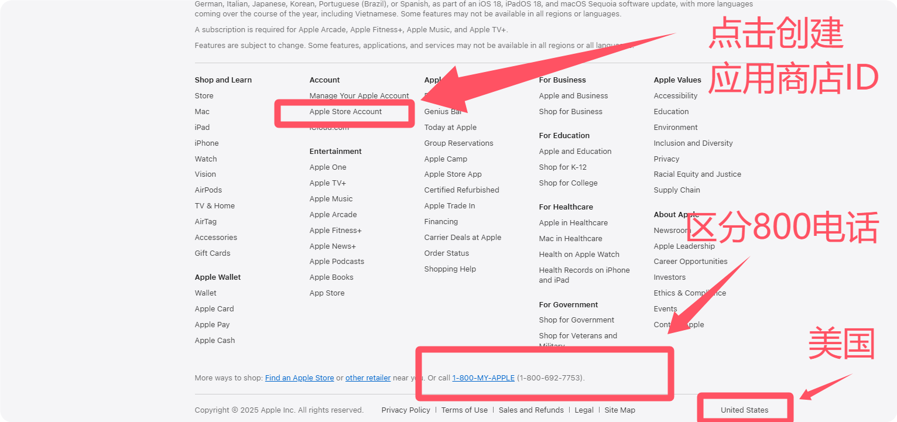This screenshot has width=897, height=422.
Task: Click the Apple Books link
Action: 331,277
